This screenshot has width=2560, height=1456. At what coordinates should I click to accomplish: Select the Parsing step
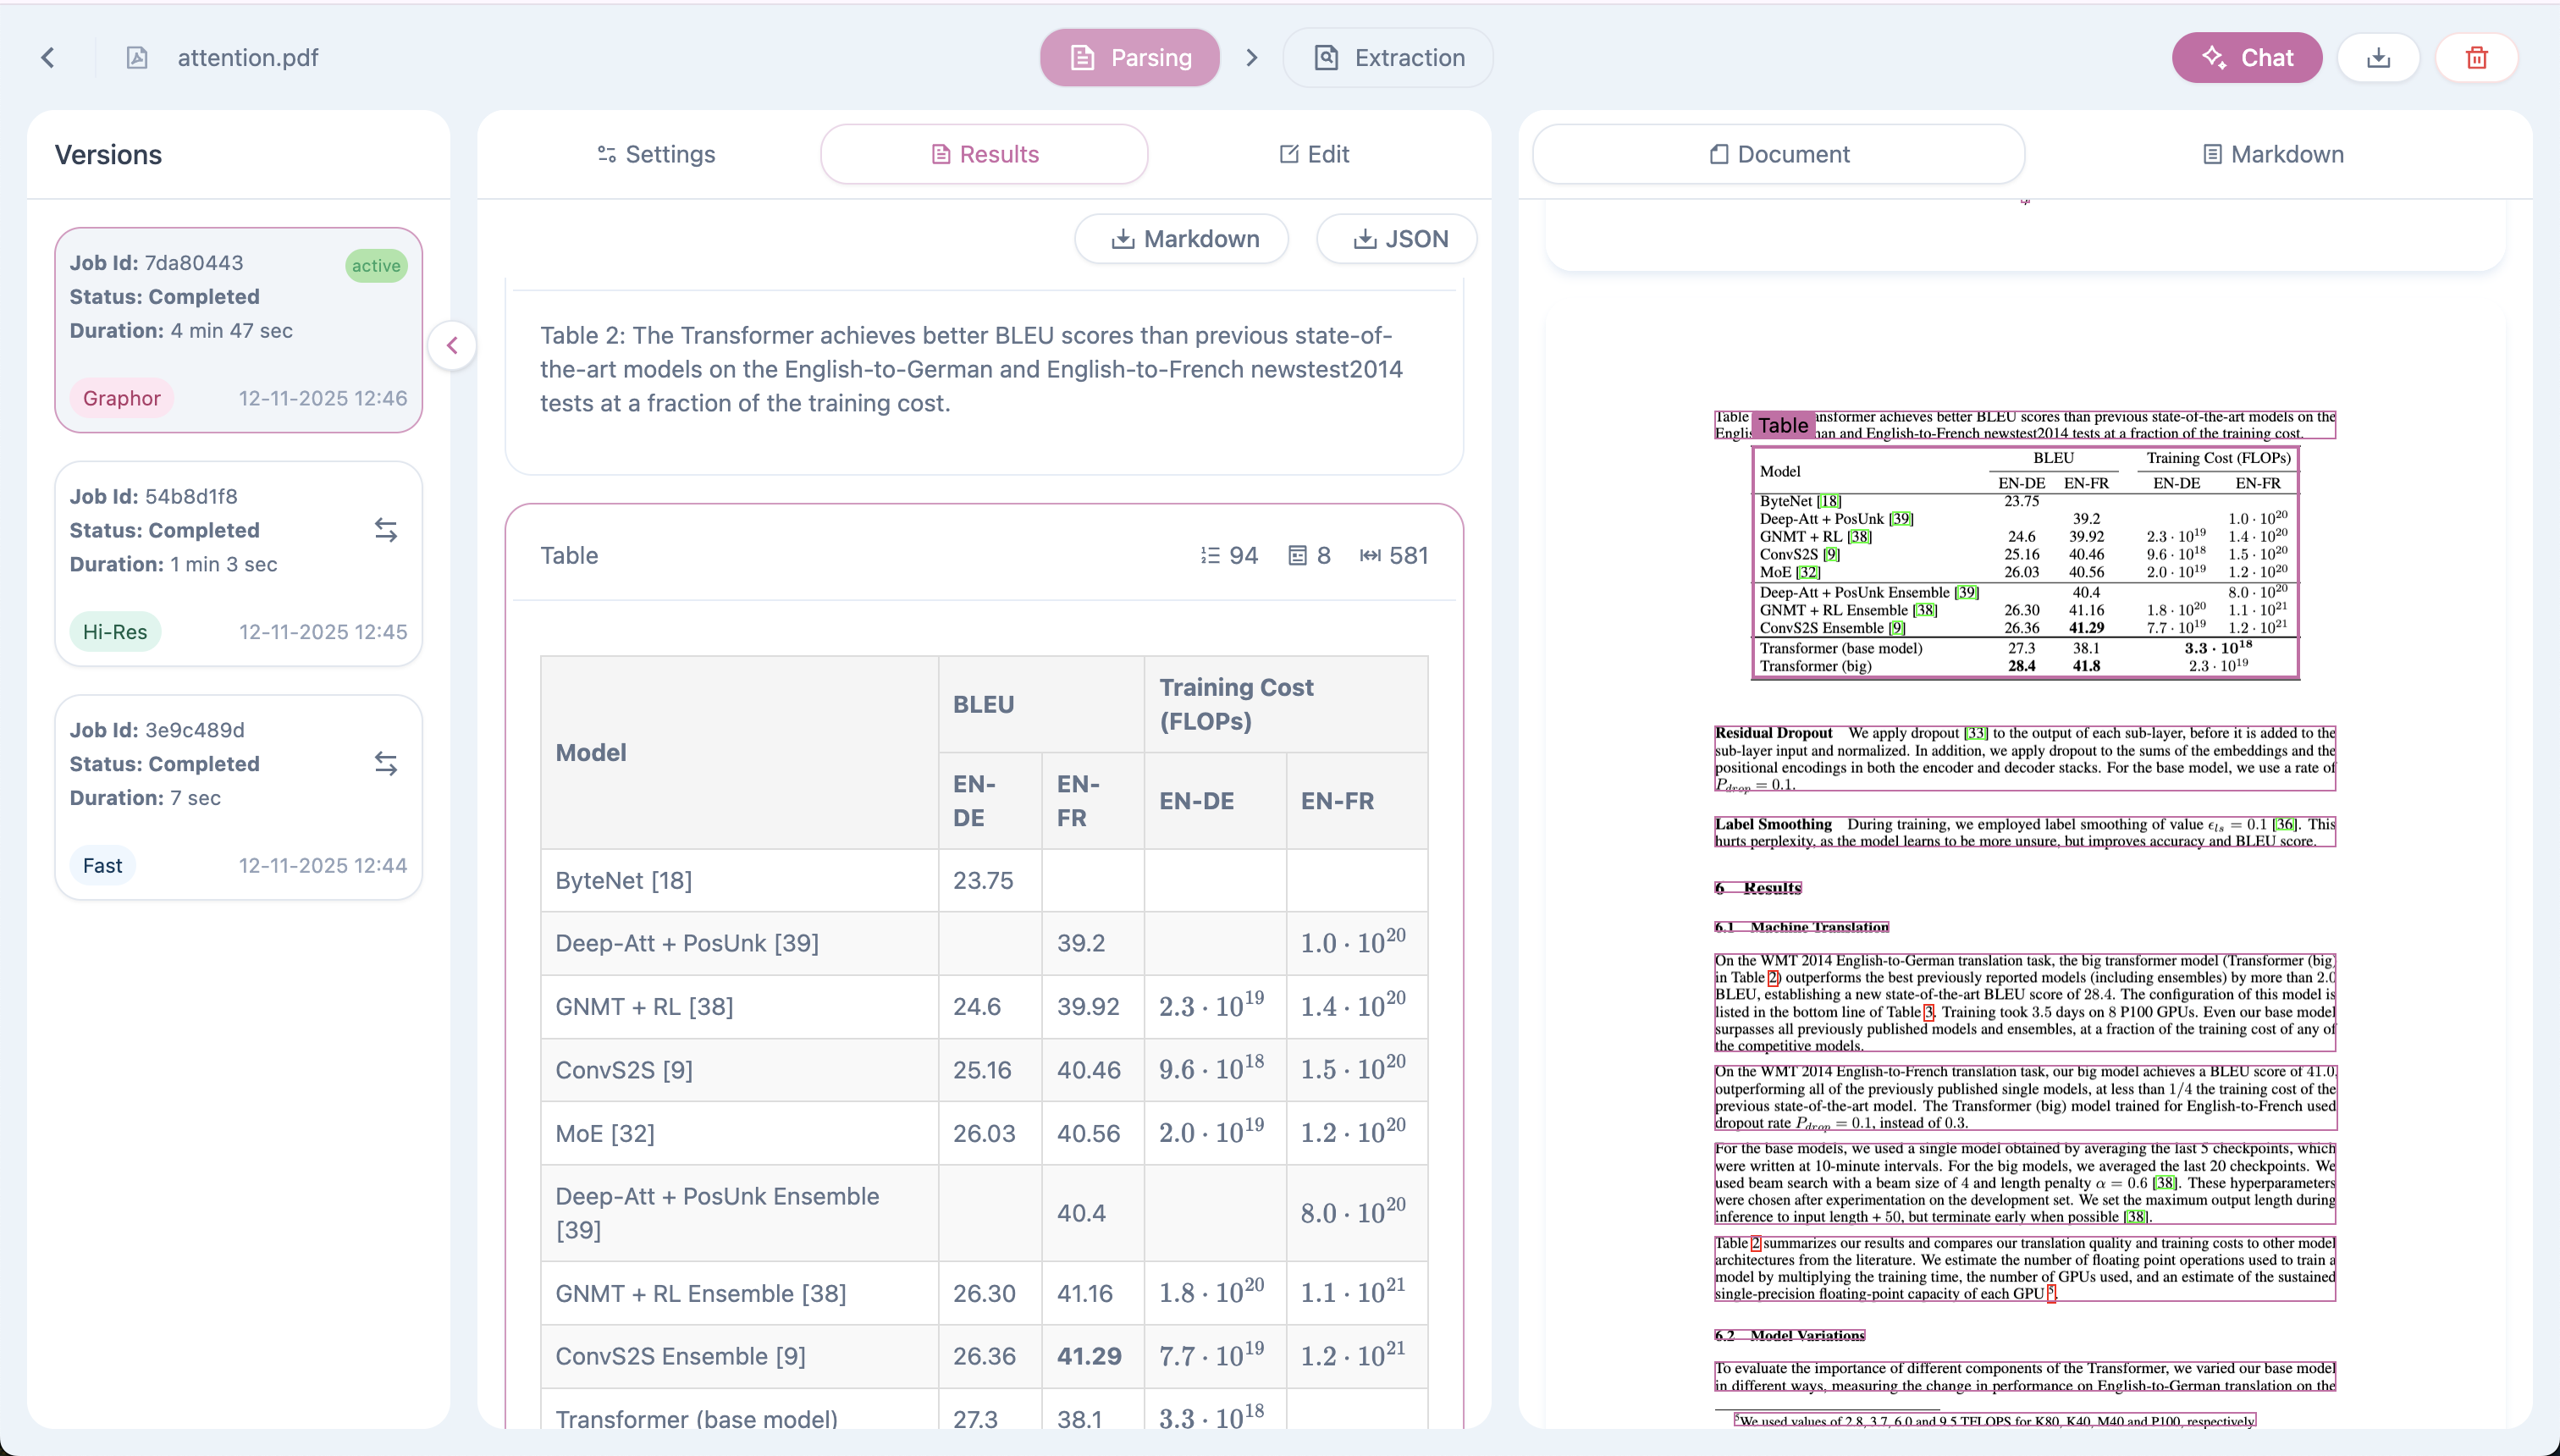[1130, 58]
